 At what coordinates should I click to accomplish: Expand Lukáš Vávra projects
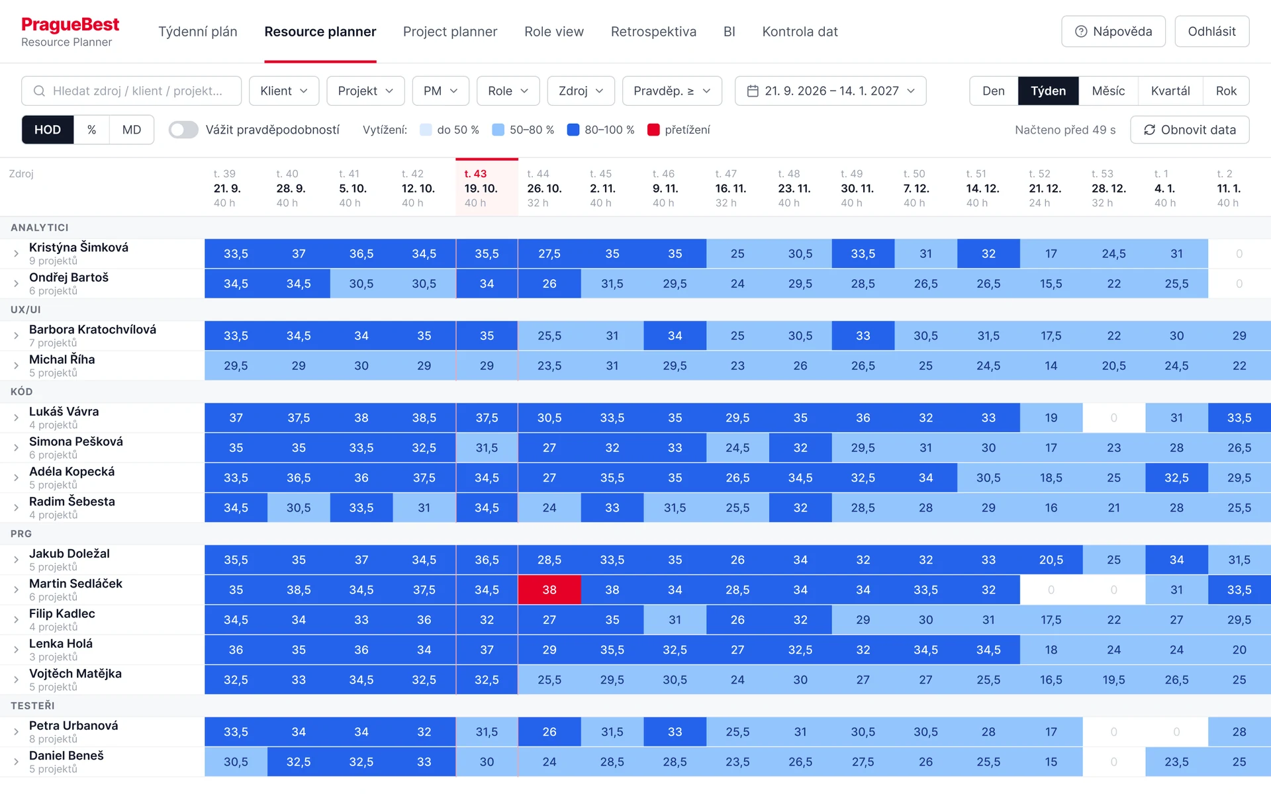[16, 418]
